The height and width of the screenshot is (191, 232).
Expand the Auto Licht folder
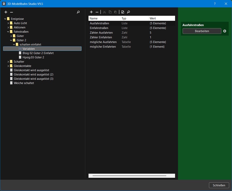tap(8, 23)
